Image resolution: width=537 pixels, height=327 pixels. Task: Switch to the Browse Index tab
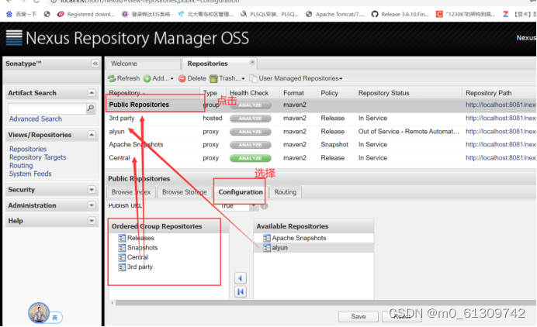tap(131, 192)
